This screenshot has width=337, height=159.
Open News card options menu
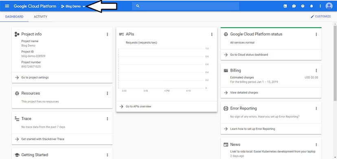tap(316, 145)
